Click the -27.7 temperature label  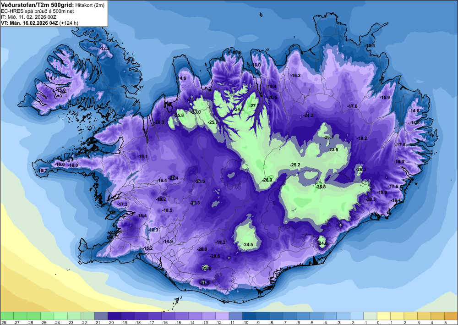pos(254,105)
